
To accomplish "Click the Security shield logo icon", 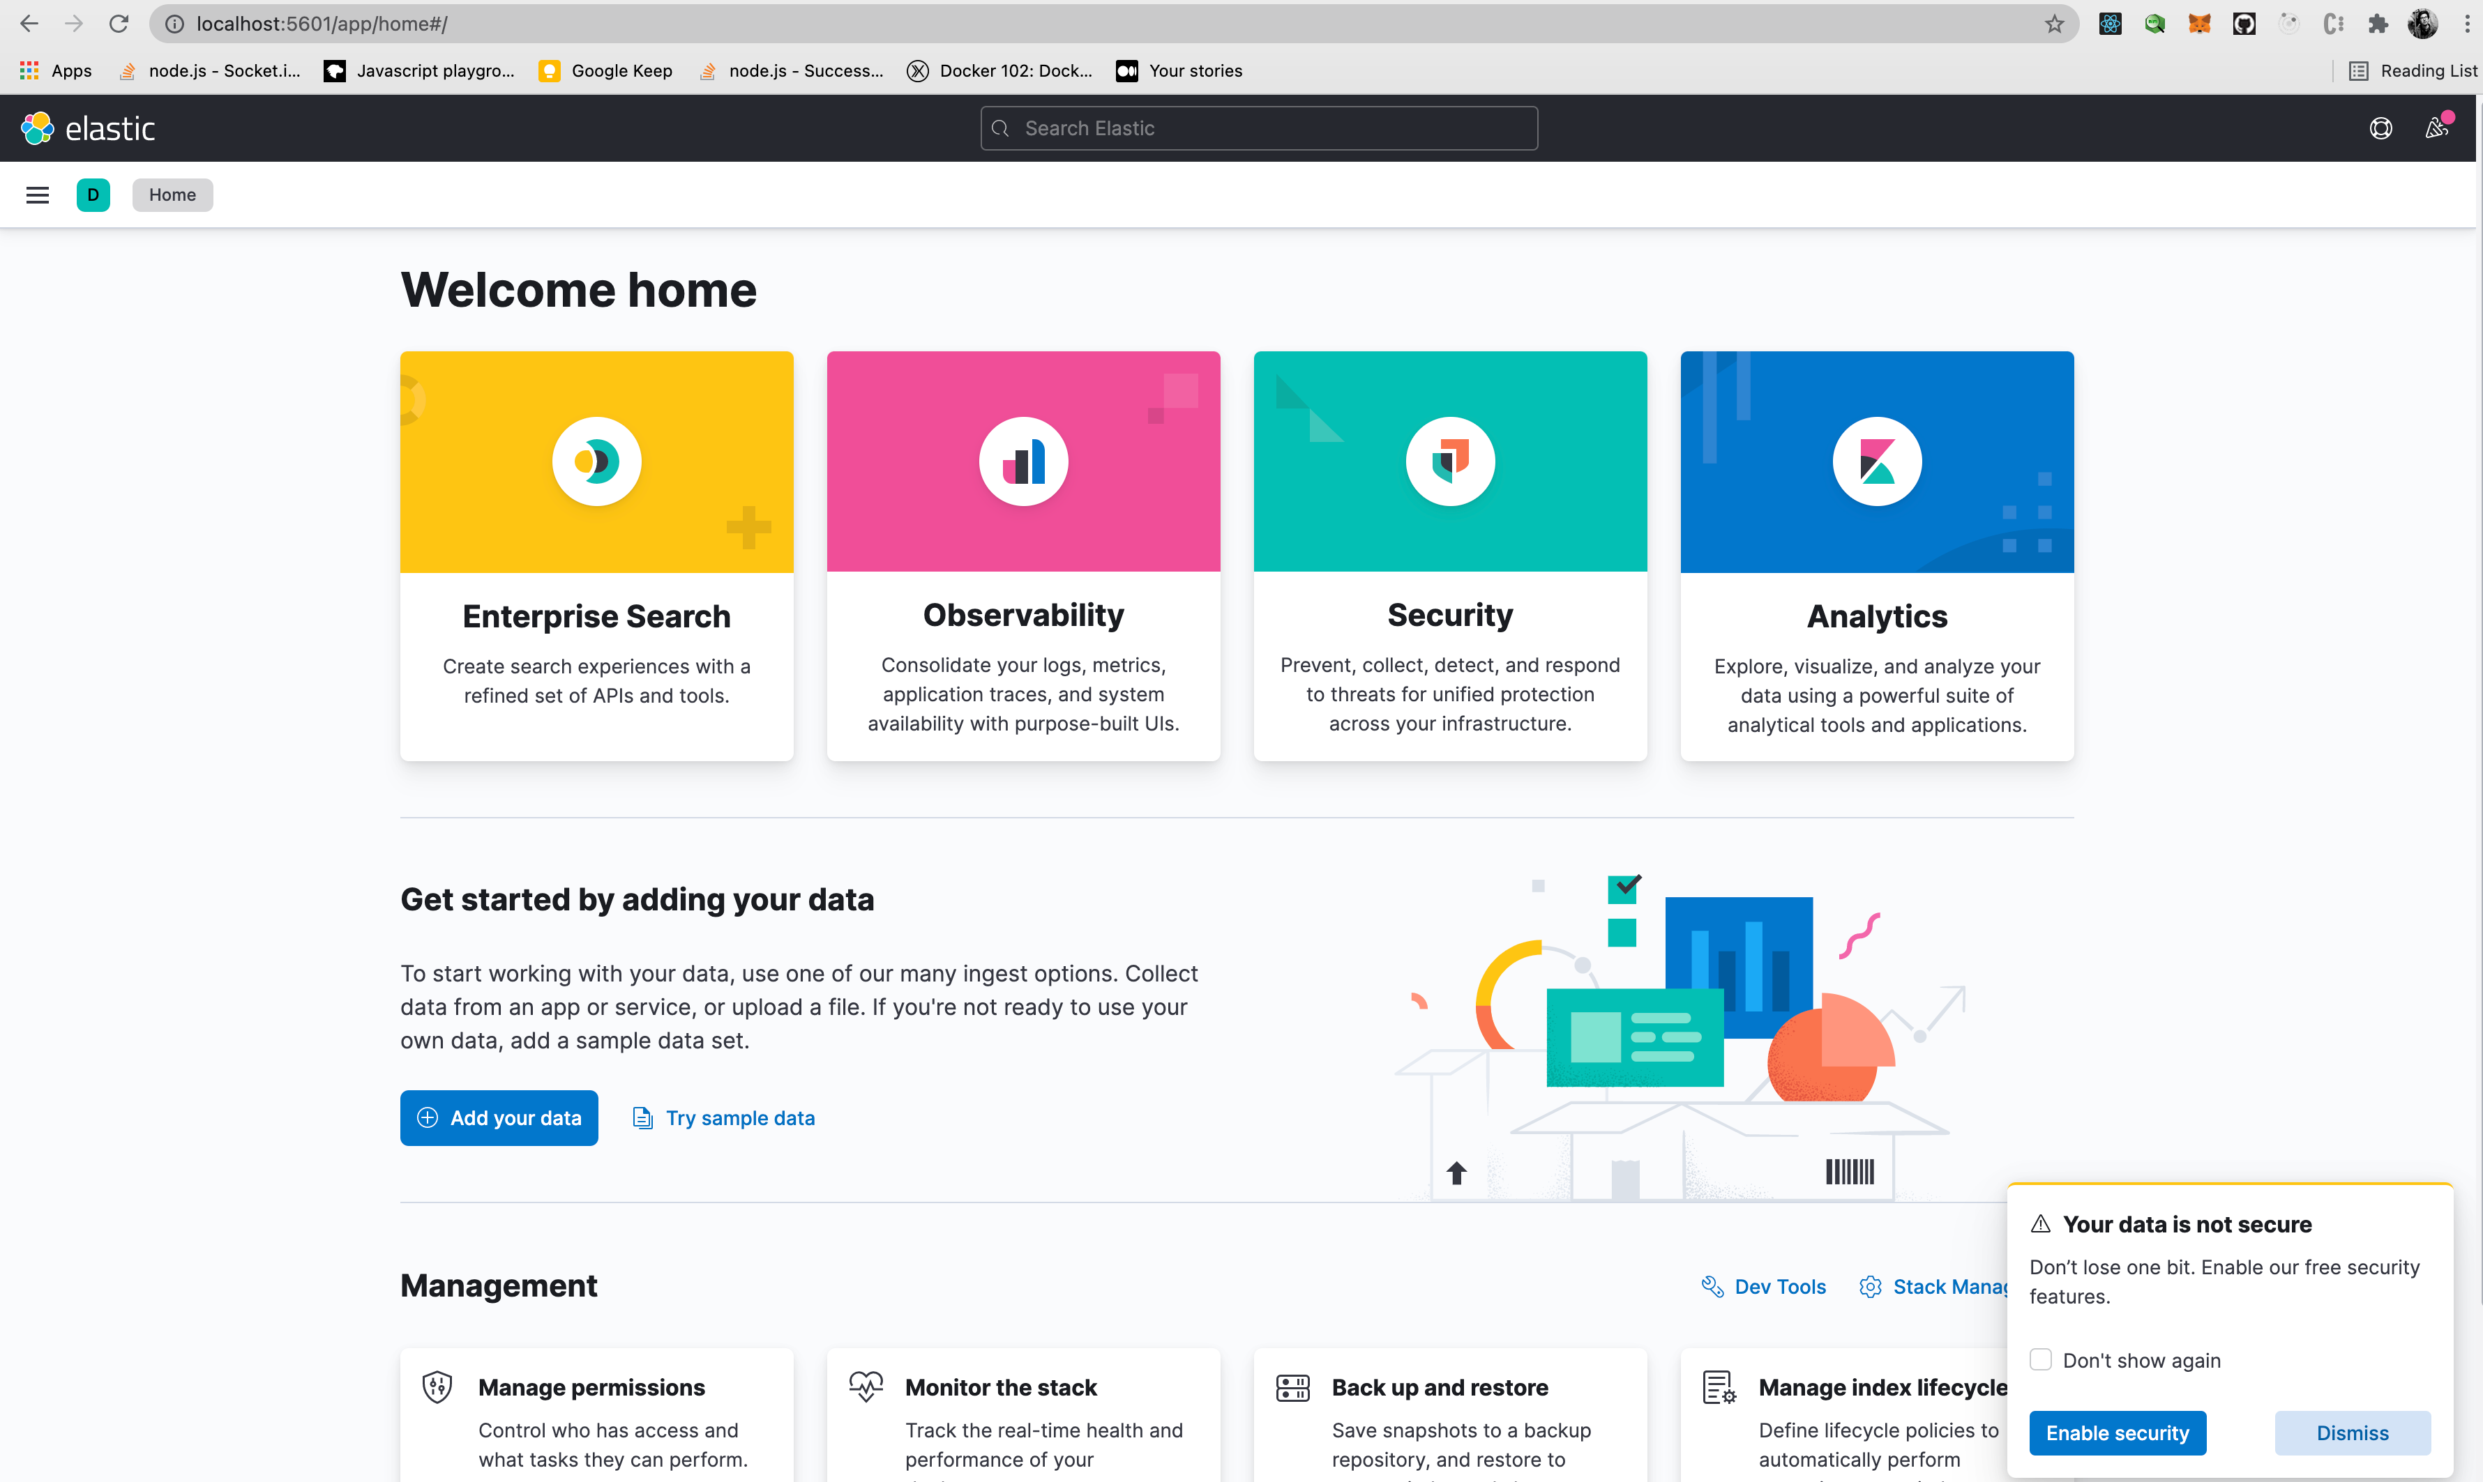I will (1450, 461).
